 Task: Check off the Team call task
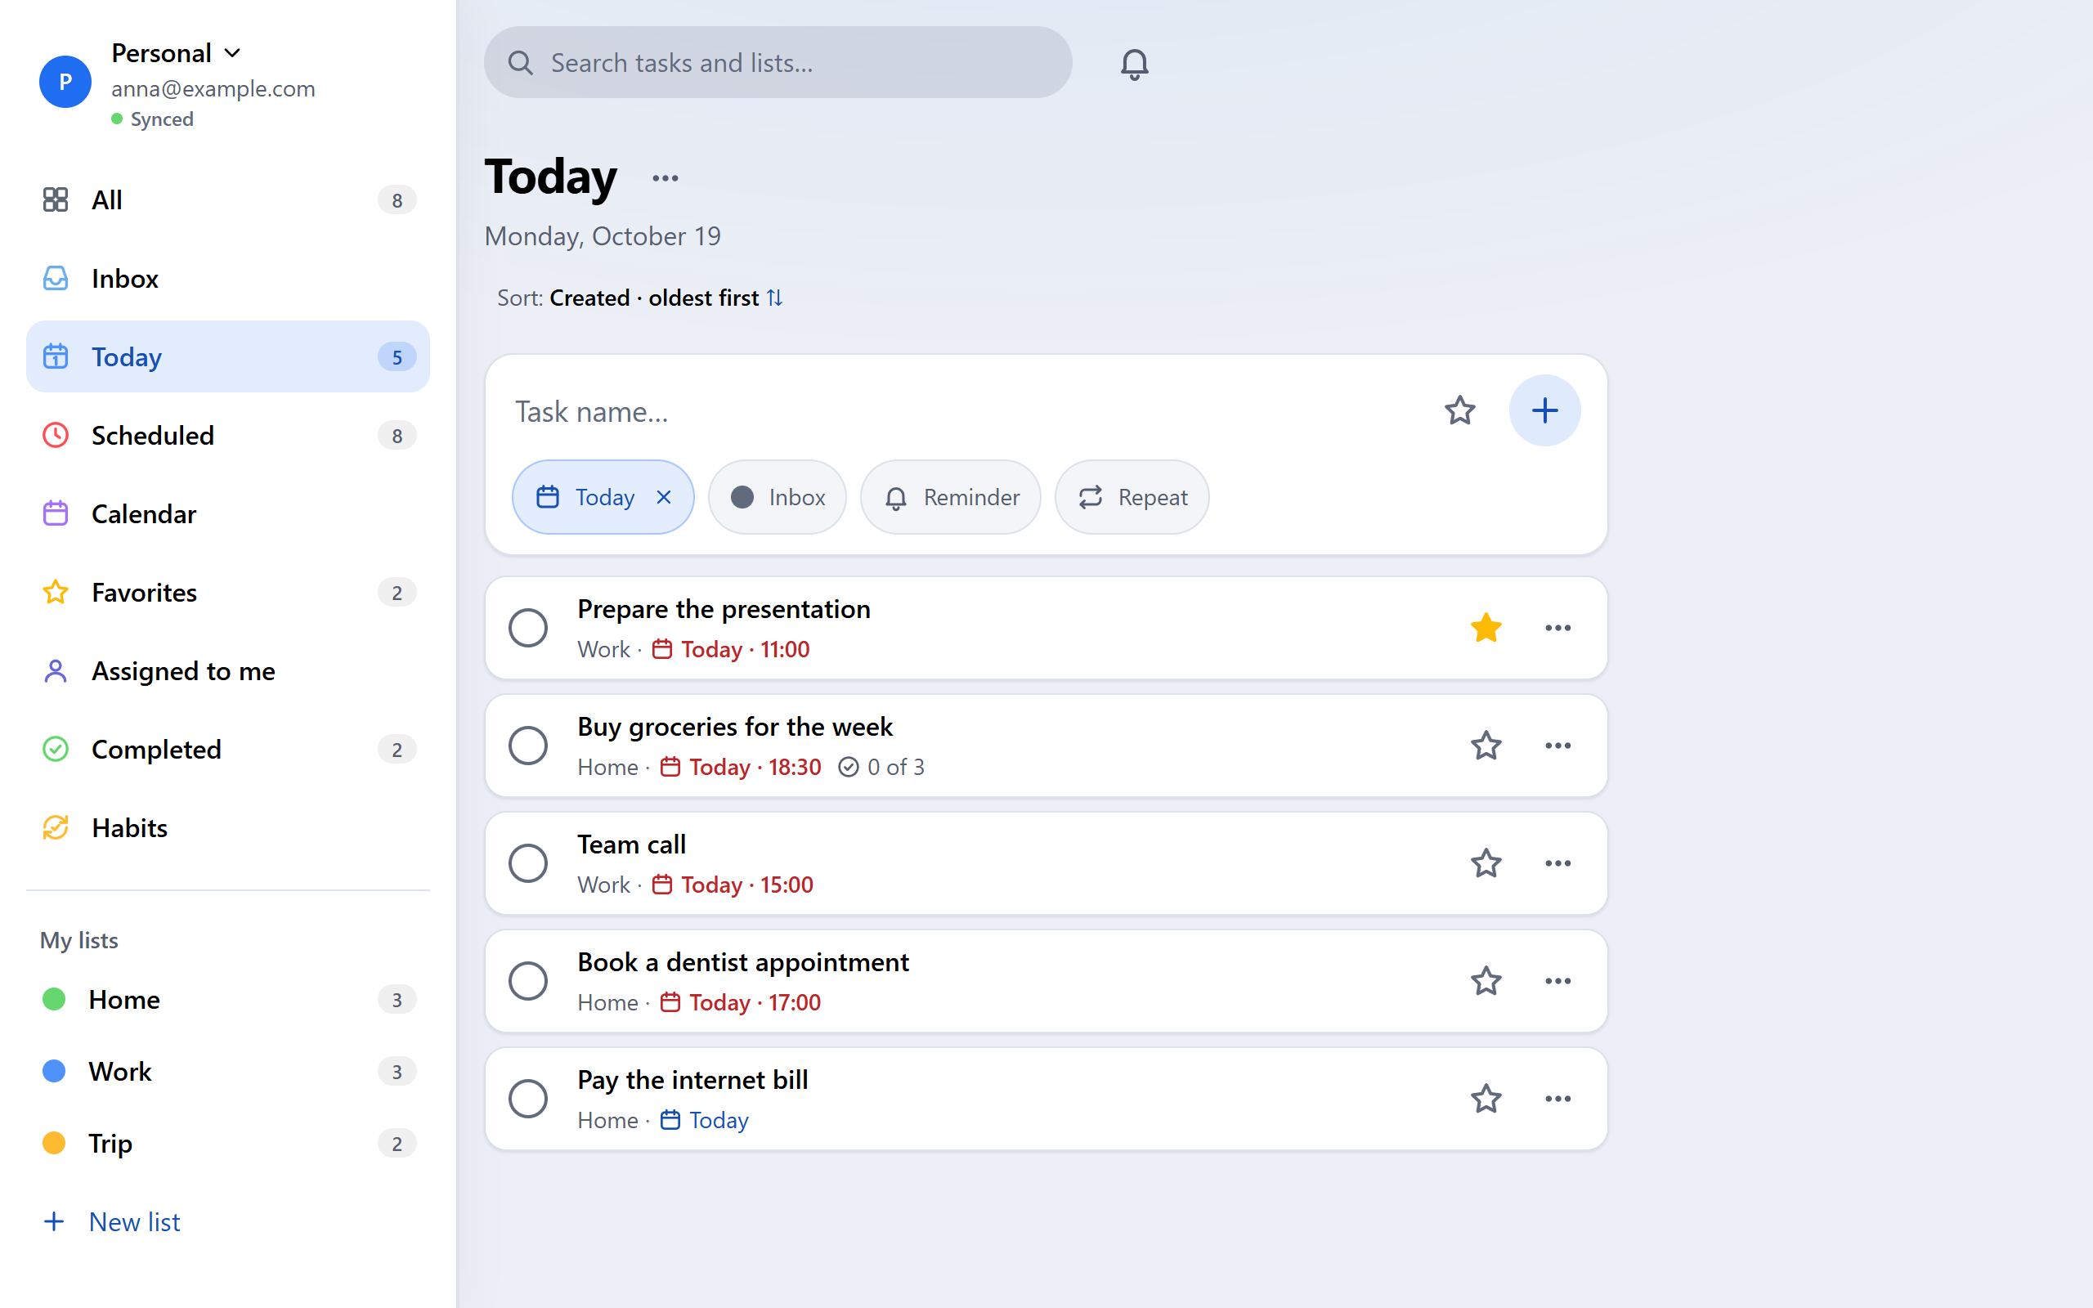(527, 863)
